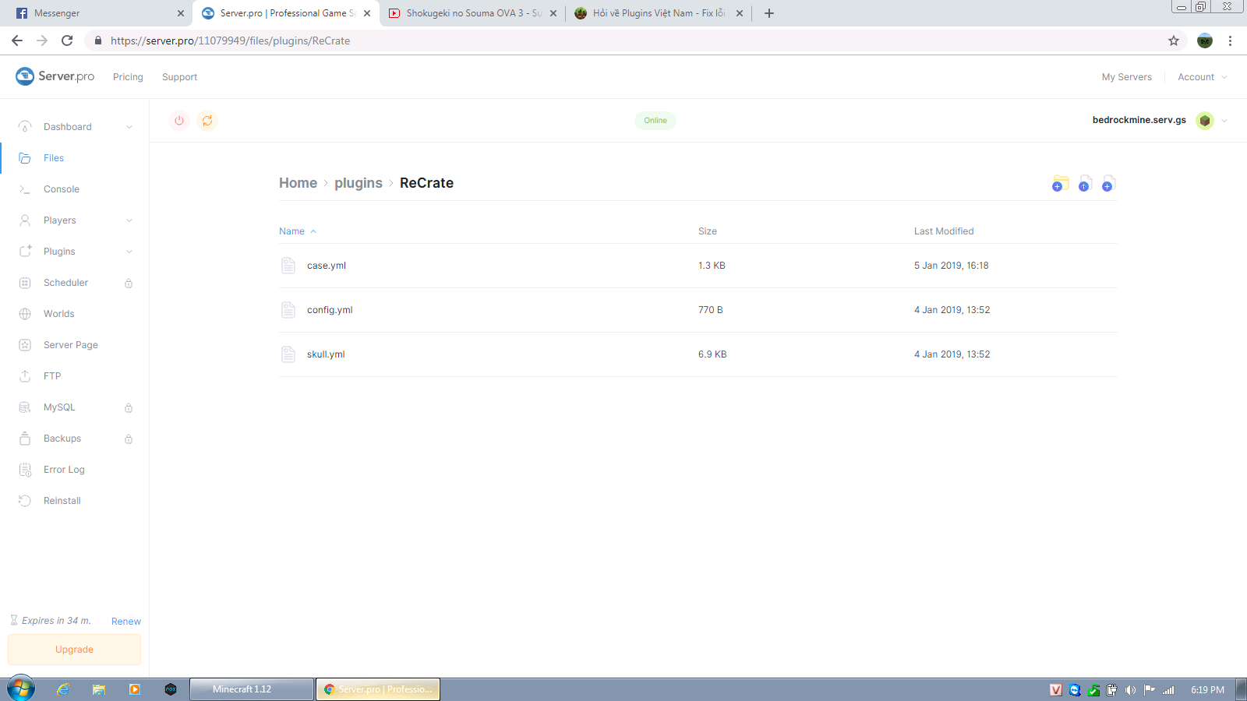Click the orange restart server icon

[x=207, y=121]
